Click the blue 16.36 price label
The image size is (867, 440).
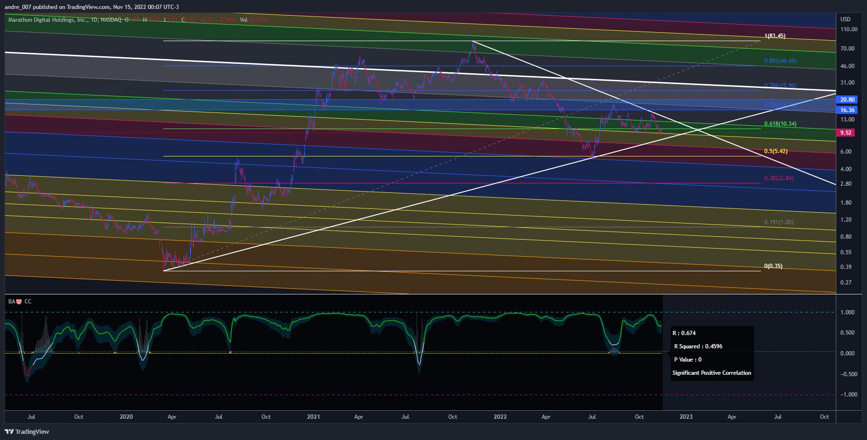(847, 110)
